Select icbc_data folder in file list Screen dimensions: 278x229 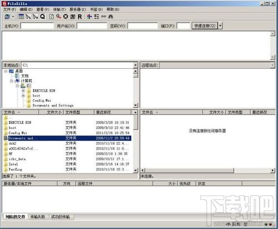pos(67,159)
